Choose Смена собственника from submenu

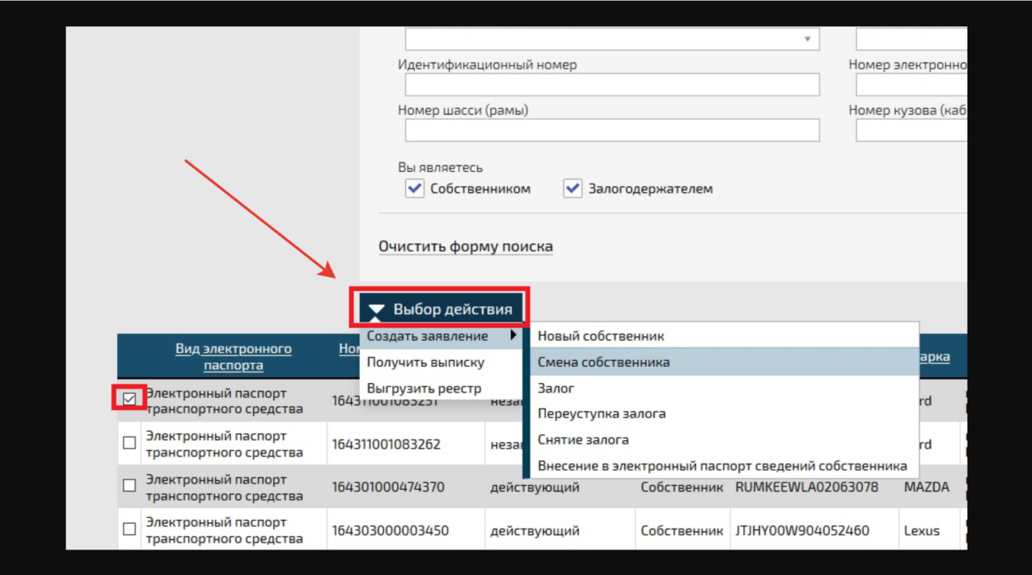(x=604, y=362)
